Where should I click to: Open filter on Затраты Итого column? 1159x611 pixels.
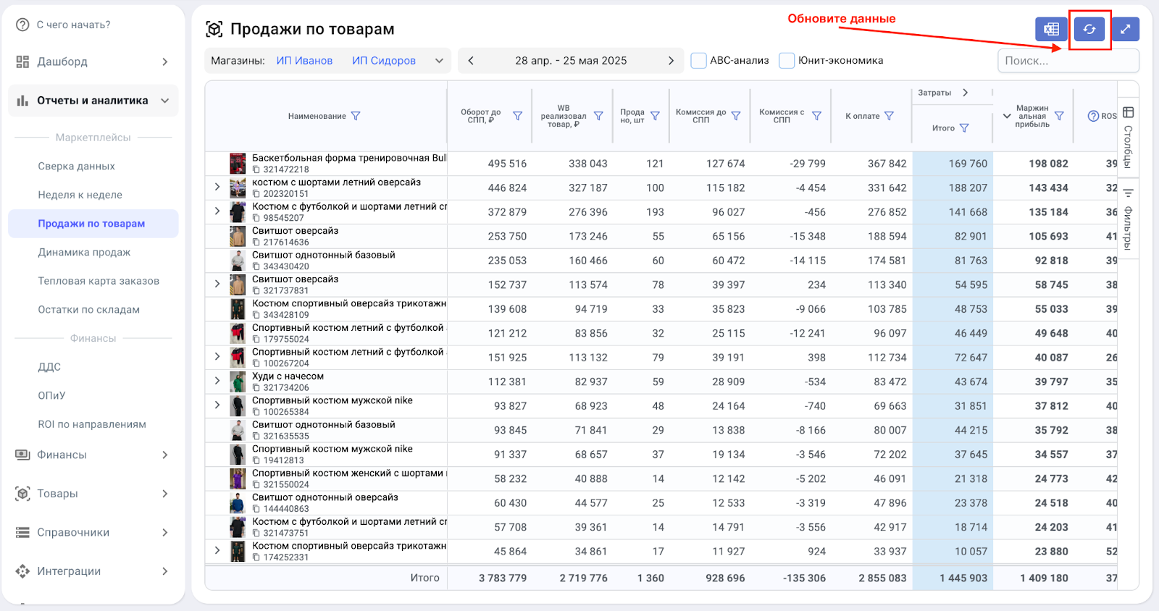pyautogui.click(x=964, y=128)
